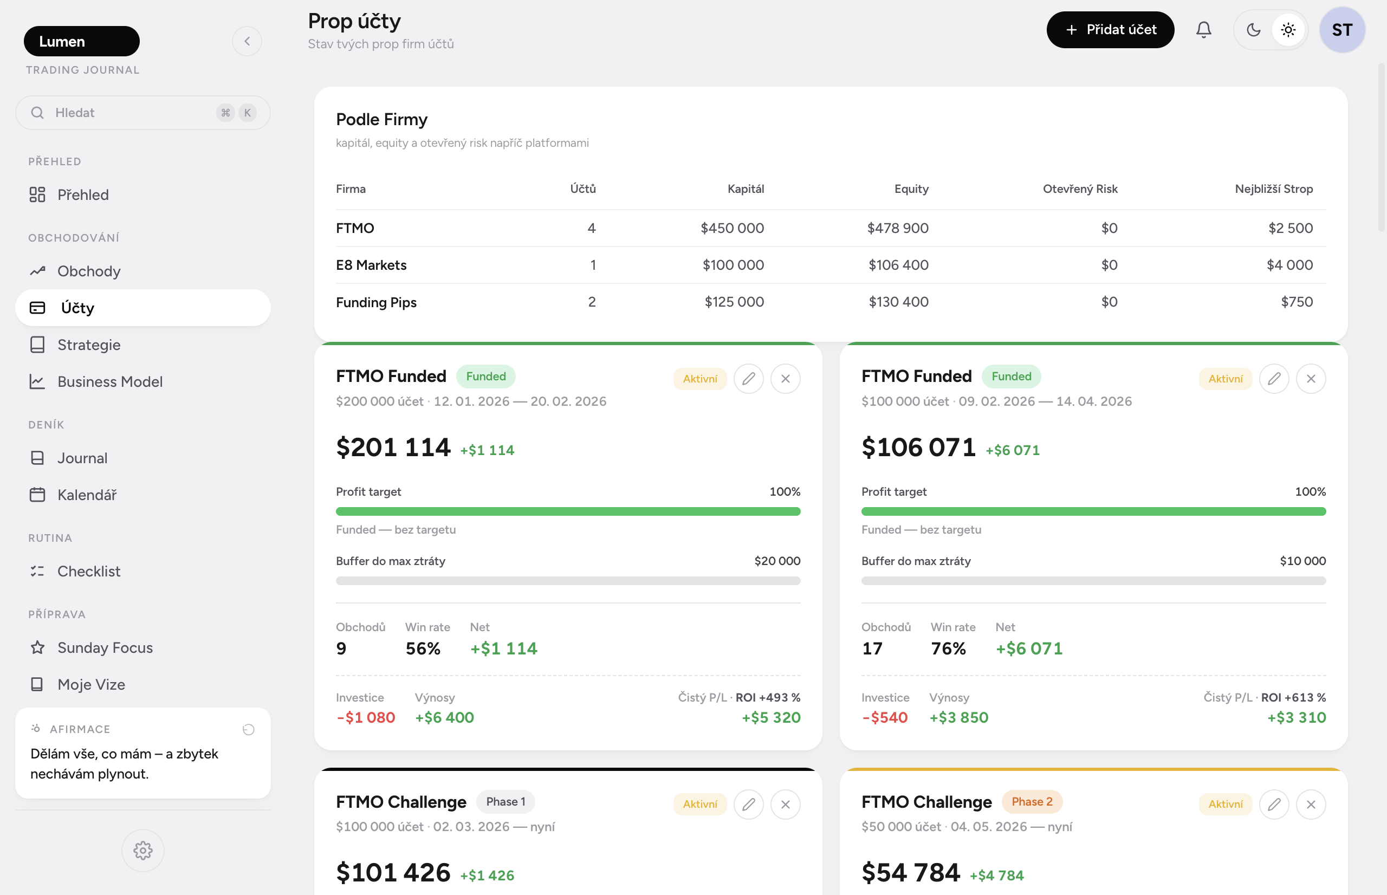
Task: Click the page vertical scrollbar
Action: click(x=1382, y=148)
